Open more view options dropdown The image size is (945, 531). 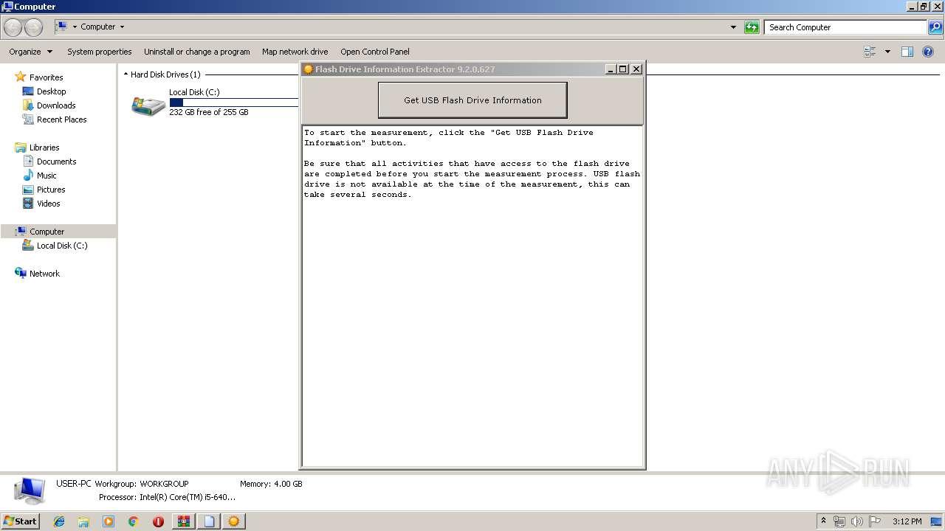point(887,52)
